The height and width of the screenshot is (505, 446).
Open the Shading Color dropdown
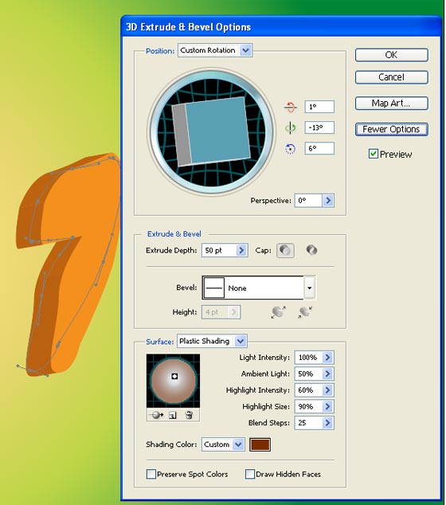238,444
